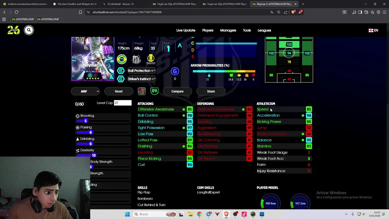Open a new browser tab
Viewport: 389px width, 219px height.
303,4
